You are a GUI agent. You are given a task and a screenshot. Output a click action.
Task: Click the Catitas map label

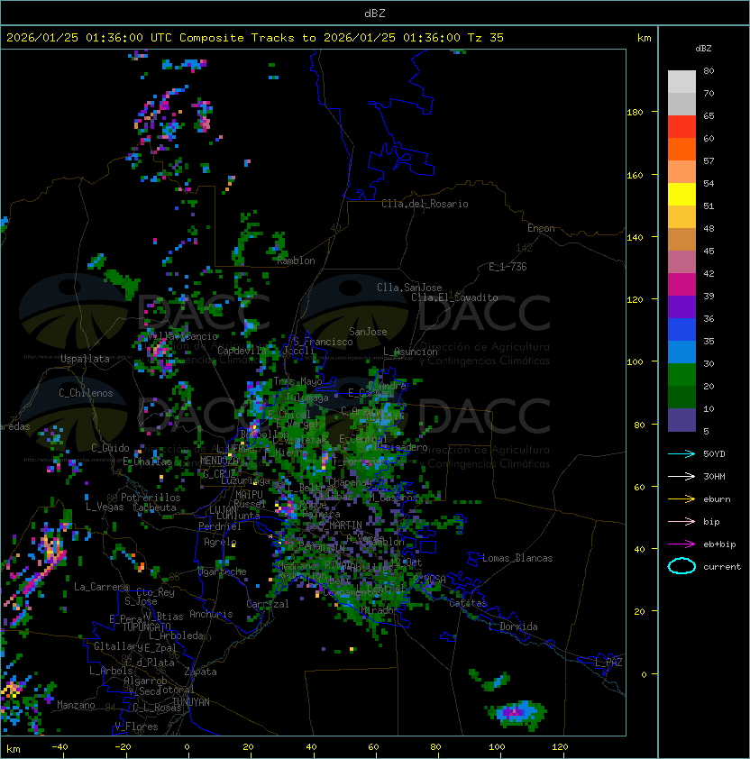click(468, 604)
